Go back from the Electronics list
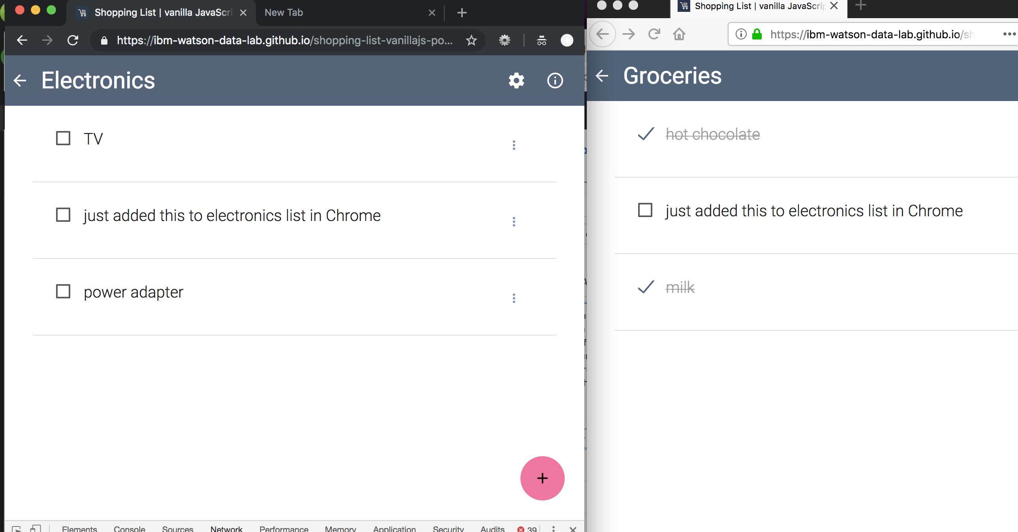Viewport: 1018px width, 532px height. (20, 81)
